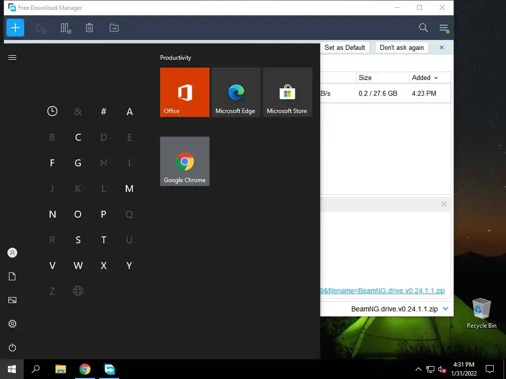
Task: Jump to letter P apps
Action: coord(104,214)
